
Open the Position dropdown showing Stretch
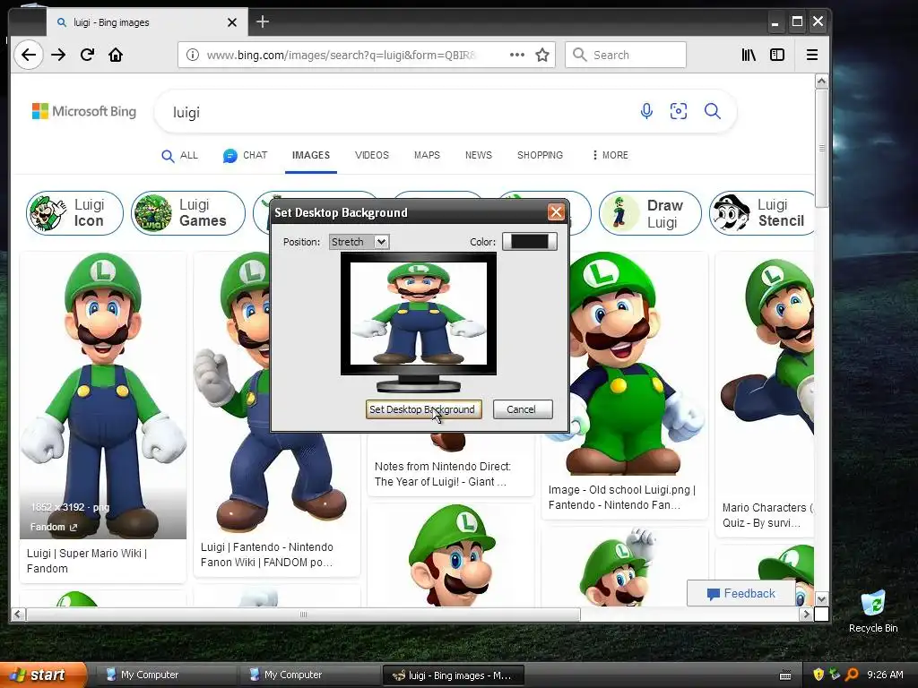click(x=359, y=242)
